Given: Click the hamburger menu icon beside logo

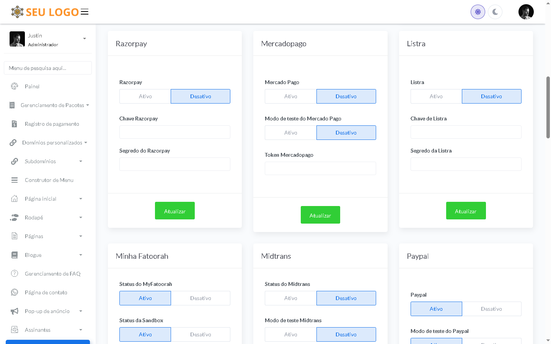Looking at the screenshot, I should click(x=85, y=12).
